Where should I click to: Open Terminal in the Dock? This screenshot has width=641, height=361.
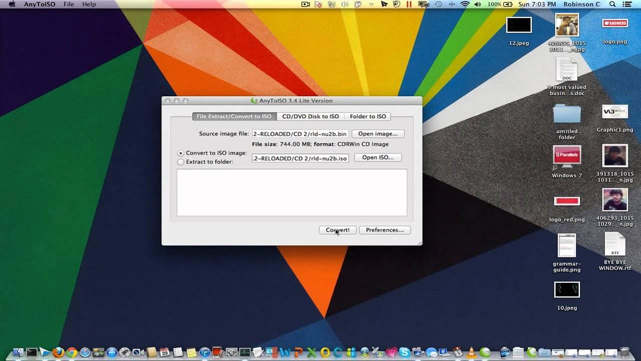[x=32, y=352]
